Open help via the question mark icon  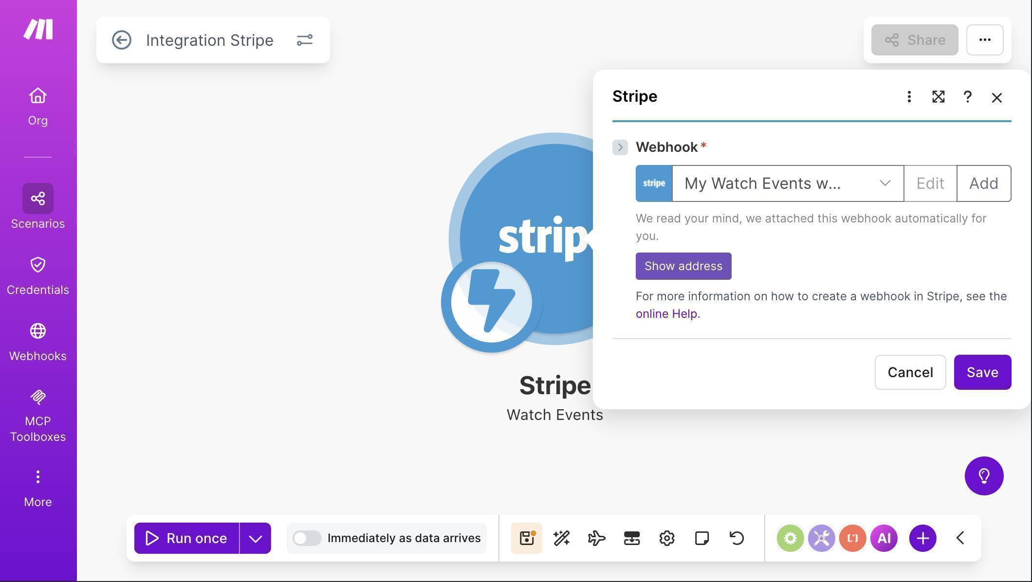click(x=967, y=97)
